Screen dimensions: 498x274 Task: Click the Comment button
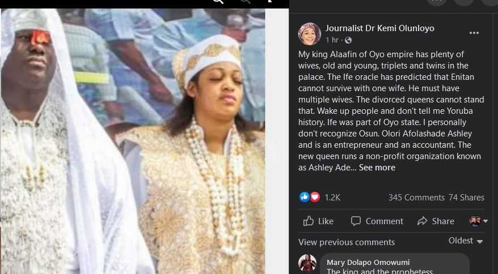377,221
